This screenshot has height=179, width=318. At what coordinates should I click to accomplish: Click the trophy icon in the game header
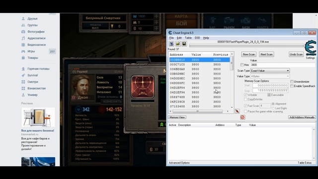(x=112, y=26)
